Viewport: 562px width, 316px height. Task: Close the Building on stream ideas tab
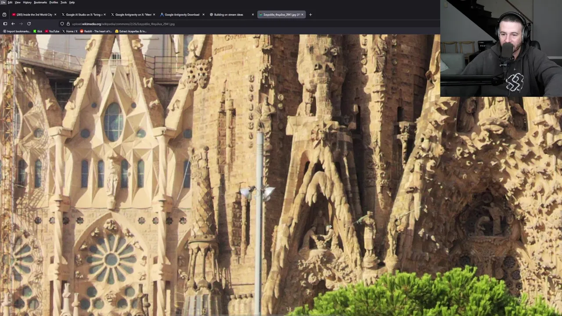[x=252, y=14]
